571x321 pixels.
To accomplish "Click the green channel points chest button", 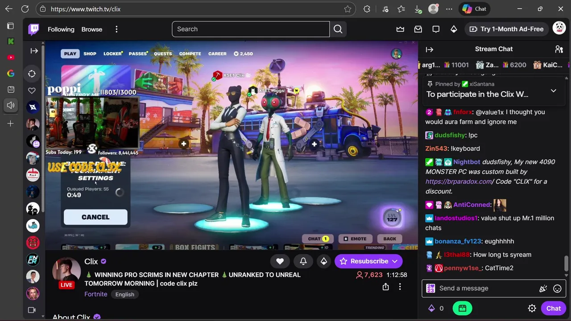I will (x=462, y=308).
